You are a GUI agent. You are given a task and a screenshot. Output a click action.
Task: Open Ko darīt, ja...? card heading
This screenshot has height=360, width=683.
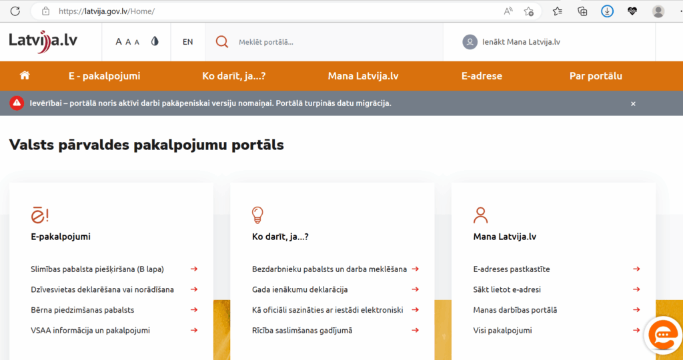[x=280, y=237]
